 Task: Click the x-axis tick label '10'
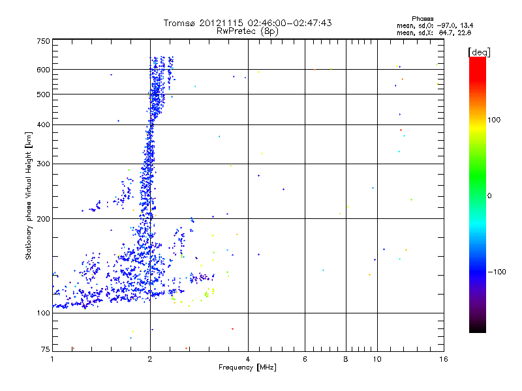click(377, 359)
